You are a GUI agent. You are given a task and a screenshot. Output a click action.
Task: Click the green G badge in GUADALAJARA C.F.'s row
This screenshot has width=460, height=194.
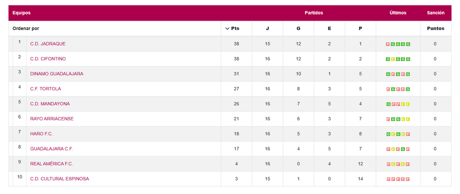click(403, 149)
